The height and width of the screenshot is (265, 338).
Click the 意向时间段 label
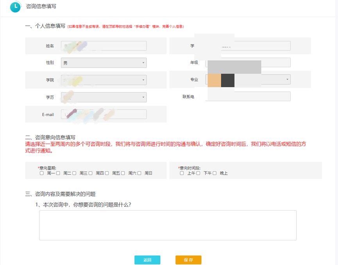[189, 168]
